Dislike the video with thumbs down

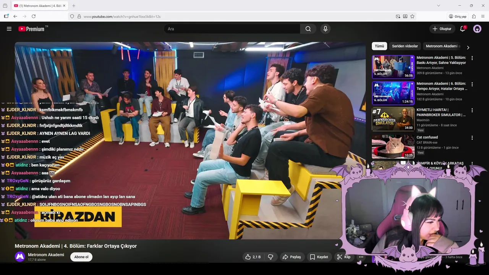tap(270, 257)
